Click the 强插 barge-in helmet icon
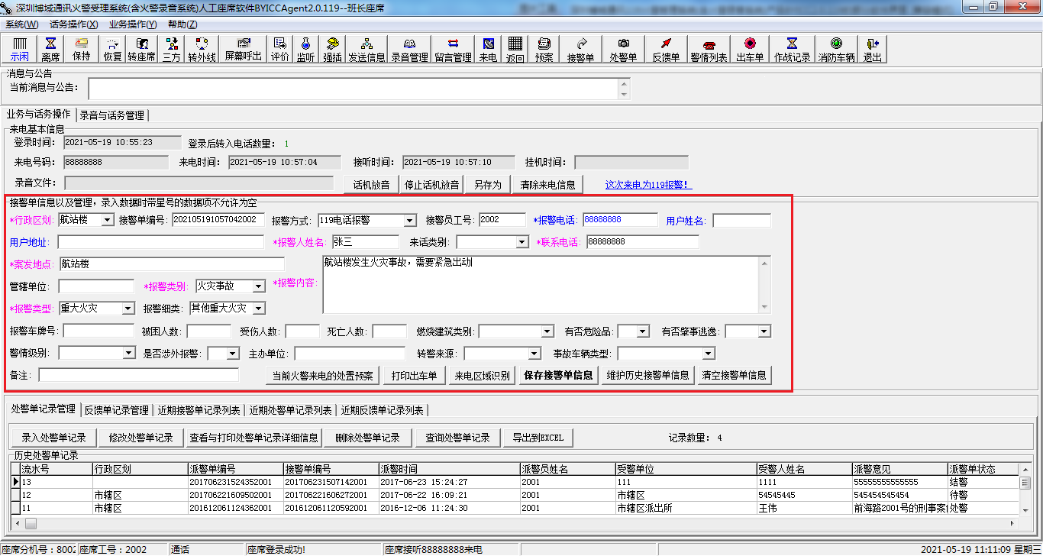The height and width of the screenshot is (556, 1043). point(332,50)
